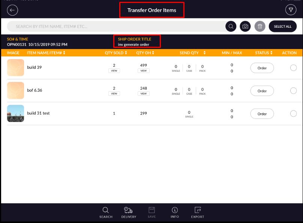This screenshot has width=303, height=223.
Task: Click the Order button for build 39
Action: [x=262, y=68]
